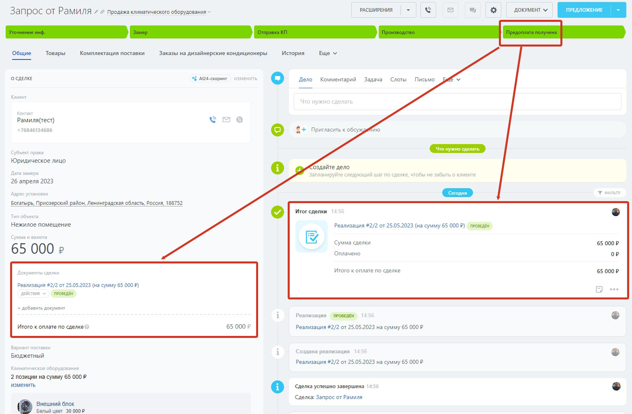
Task: Click the ПРЕДЛОЖЕНИЕ button
Action: [x=584, y=10]
